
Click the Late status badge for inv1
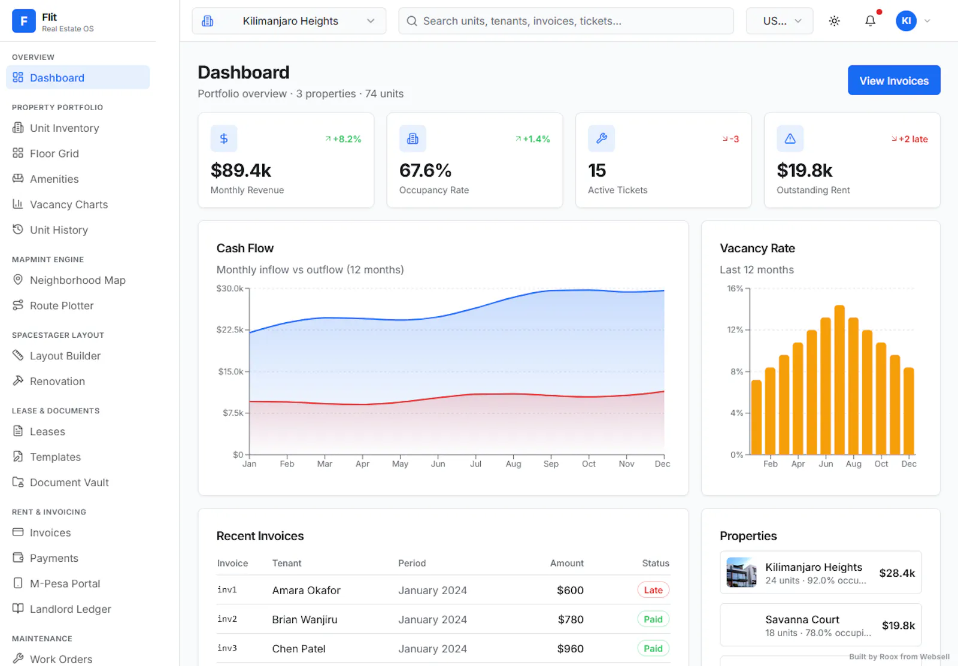pos(653,590)
